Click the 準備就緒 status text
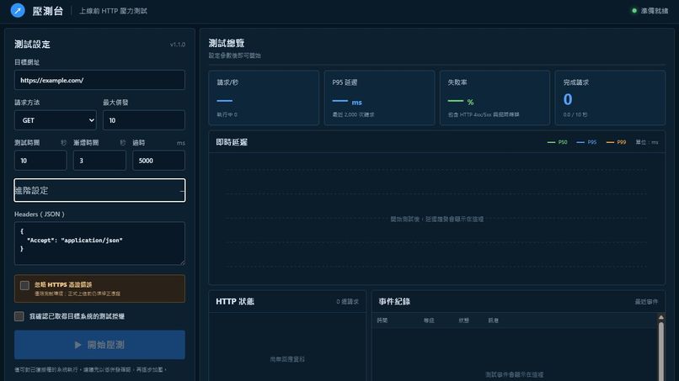The image size is (679, 381). point(655,11)
